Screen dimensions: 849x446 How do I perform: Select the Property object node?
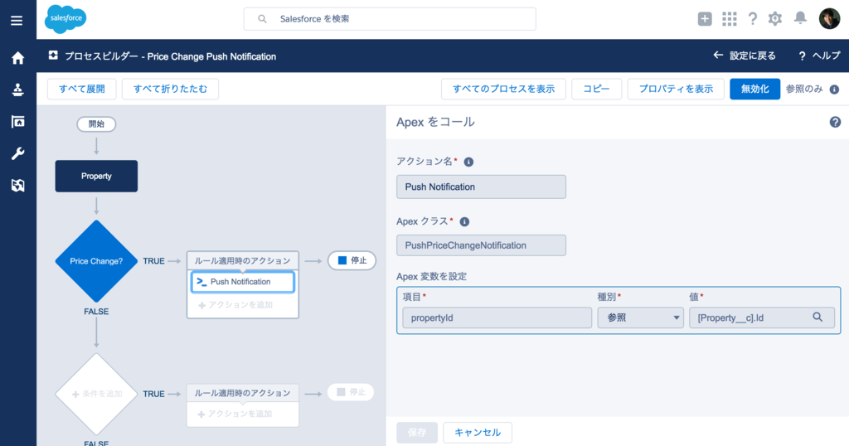96,176
